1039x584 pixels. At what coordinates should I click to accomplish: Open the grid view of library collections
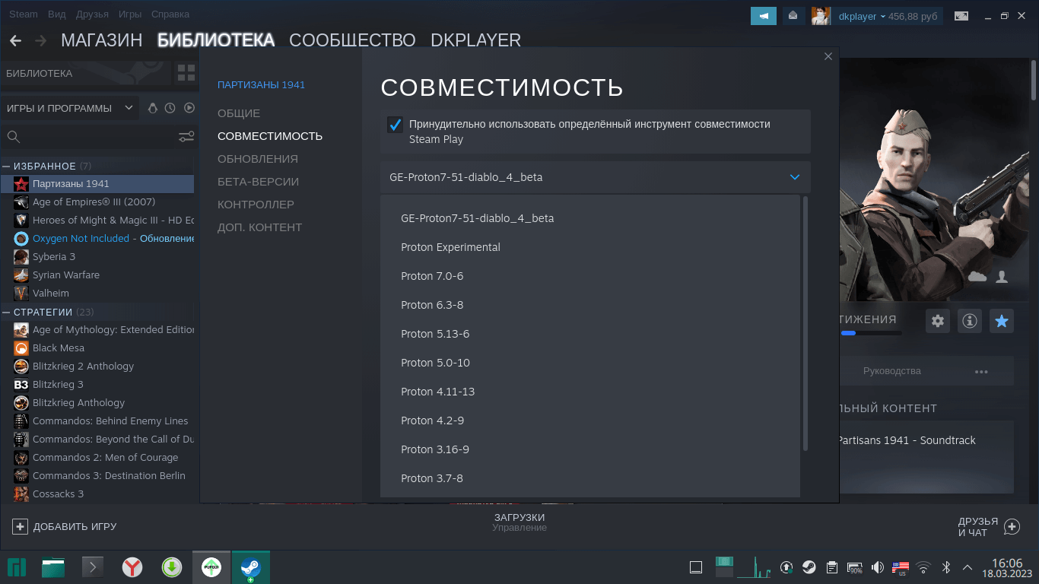click(x=186, y=73)
